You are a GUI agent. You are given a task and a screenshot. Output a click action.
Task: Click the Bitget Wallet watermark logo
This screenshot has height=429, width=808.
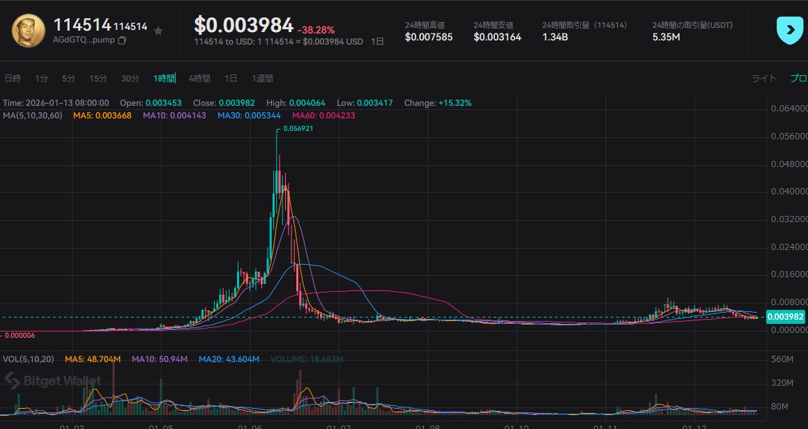pyautogui.click(x=53, y=380)
